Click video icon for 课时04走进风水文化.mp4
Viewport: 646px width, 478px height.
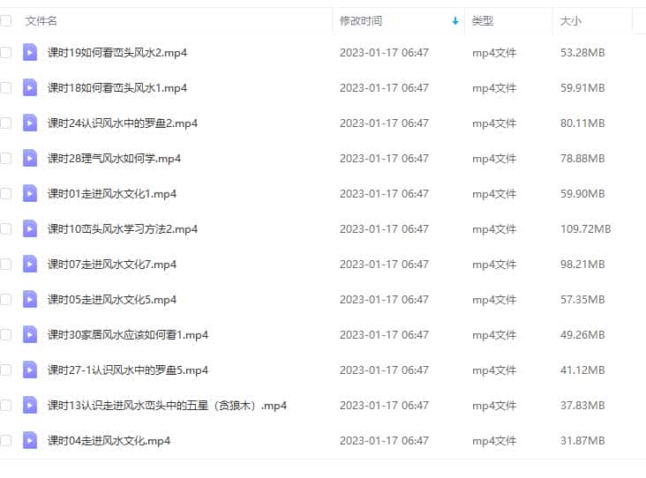pos(30,441)
